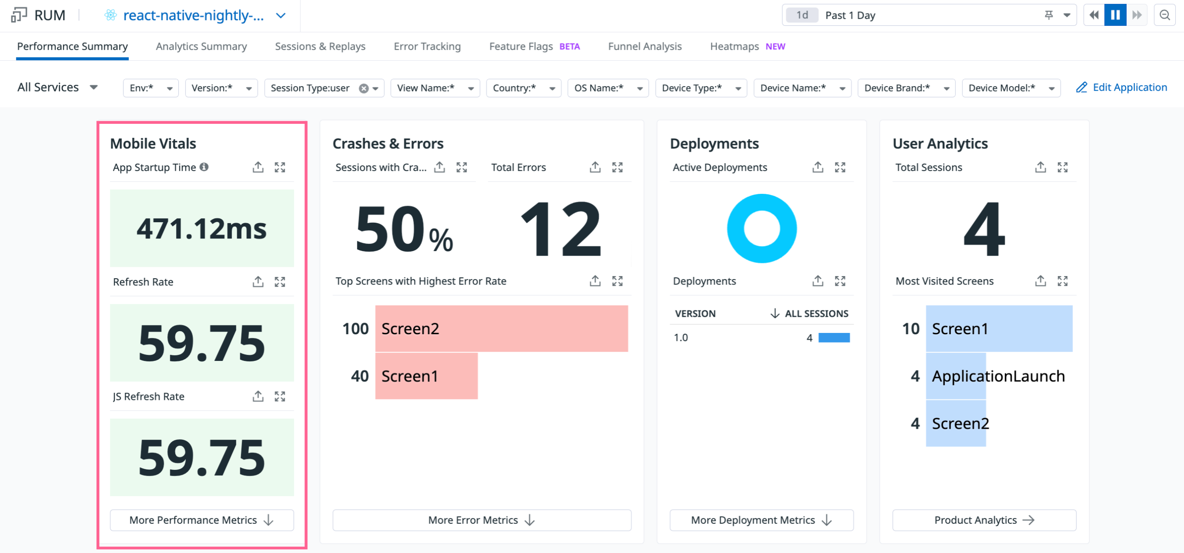The width and height of the screenshot is (1184, 553).
Task: Remove the Session Type:user filter
Action: [363, 88]
